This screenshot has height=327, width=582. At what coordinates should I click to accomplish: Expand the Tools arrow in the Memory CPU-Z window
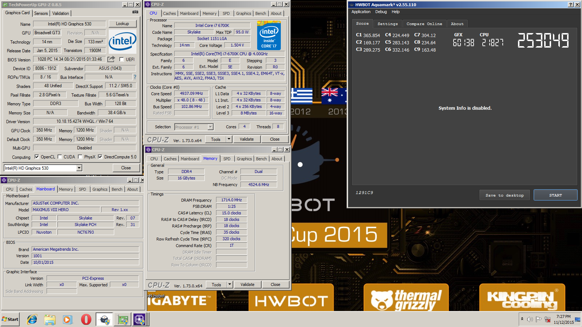tap(230, 284)
